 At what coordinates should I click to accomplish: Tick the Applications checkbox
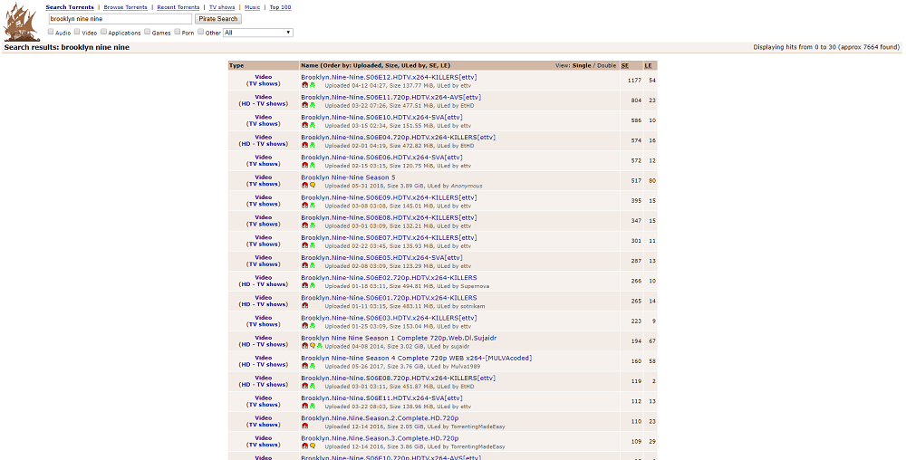tap(103, 32)
